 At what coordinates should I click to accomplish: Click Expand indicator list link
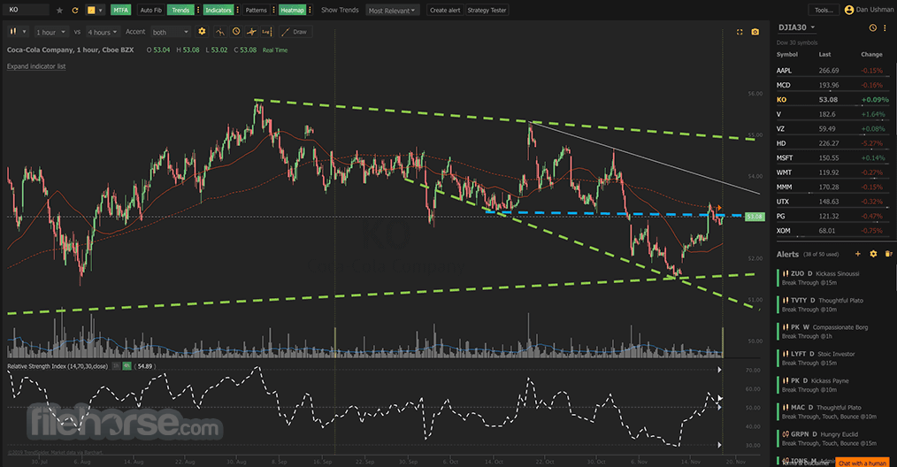pos(36,66)
